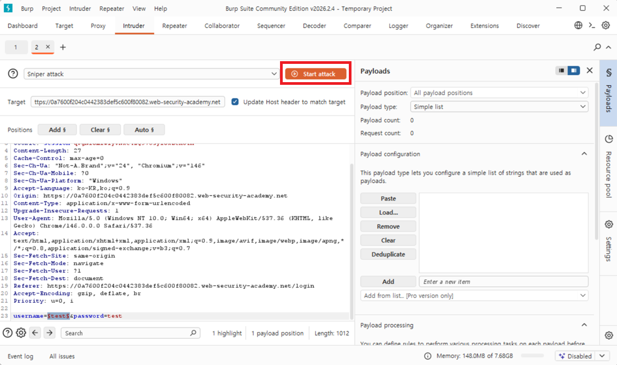Click the Burp Suite logo icon
617x365 pixels.
[8, 8]
